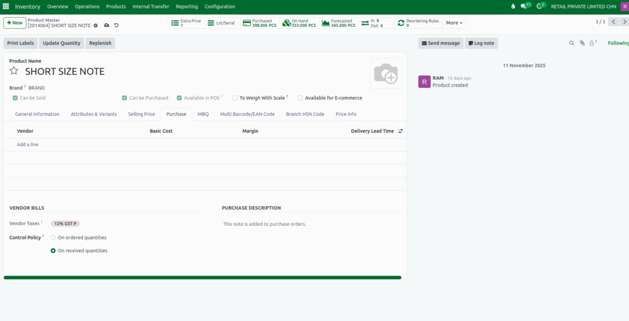Click the droplet debug icon in top bar

(x=513, y=6)
